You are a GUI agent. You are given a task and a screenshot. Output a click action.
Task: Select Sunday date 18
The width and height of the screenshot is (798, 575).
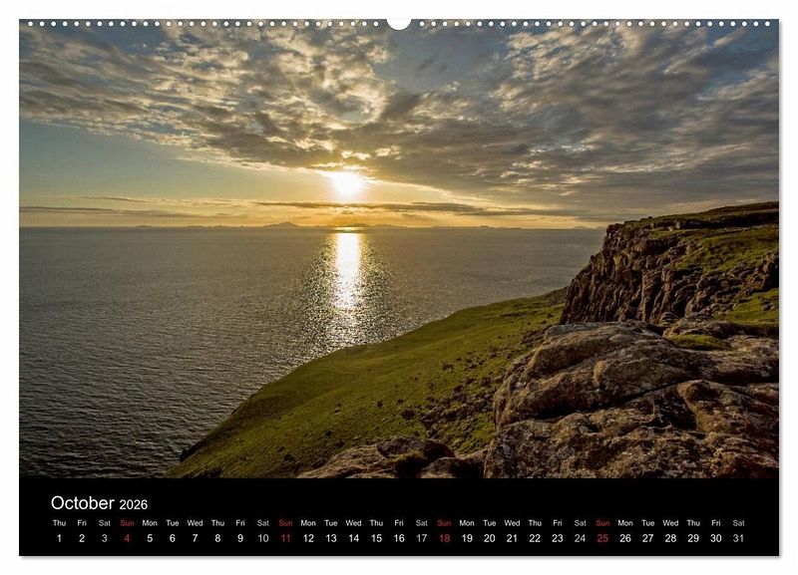[444, 538]
